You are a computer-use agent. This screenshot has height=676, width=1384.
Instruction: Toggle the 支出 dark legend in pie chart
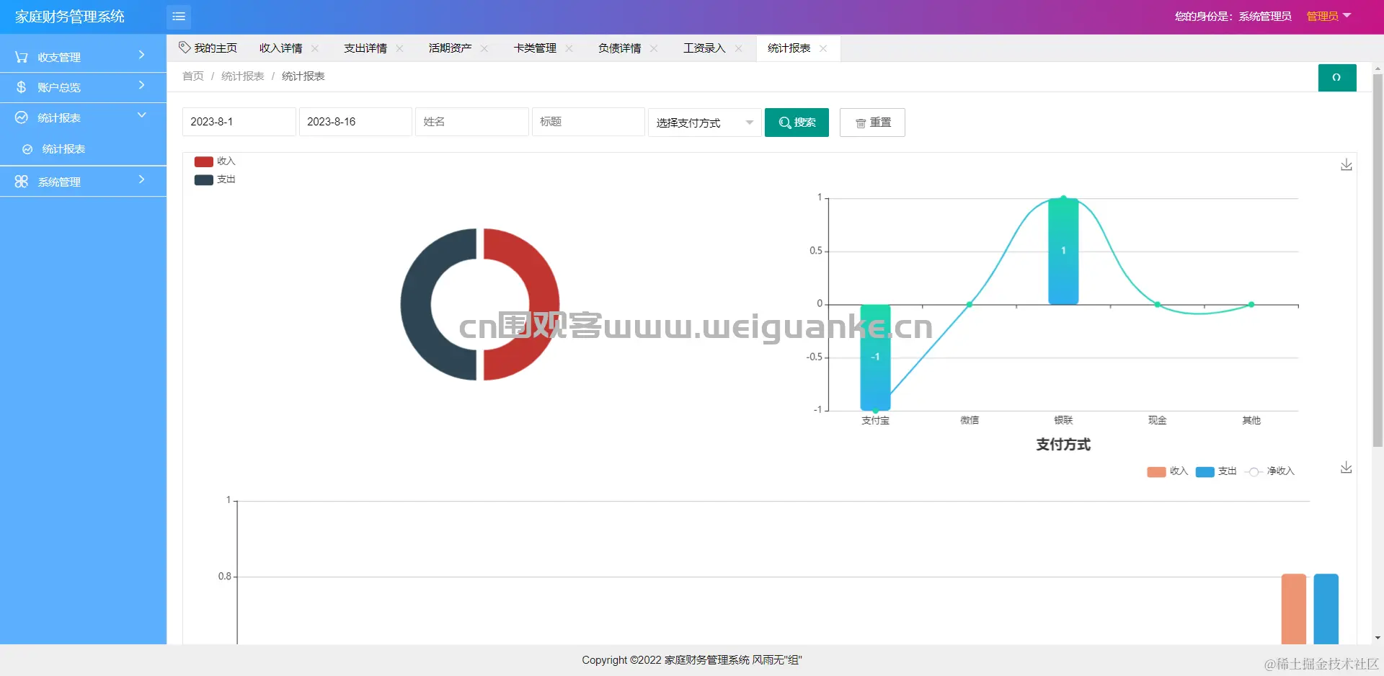pyautogui.click(x=215, y=179)
